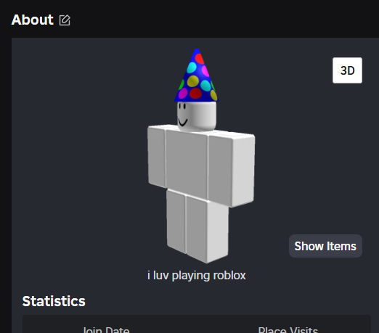The width and height of the screenshot is (379, 333).
Task: Show Items worn by the avatar
Action: click(325, 246)
